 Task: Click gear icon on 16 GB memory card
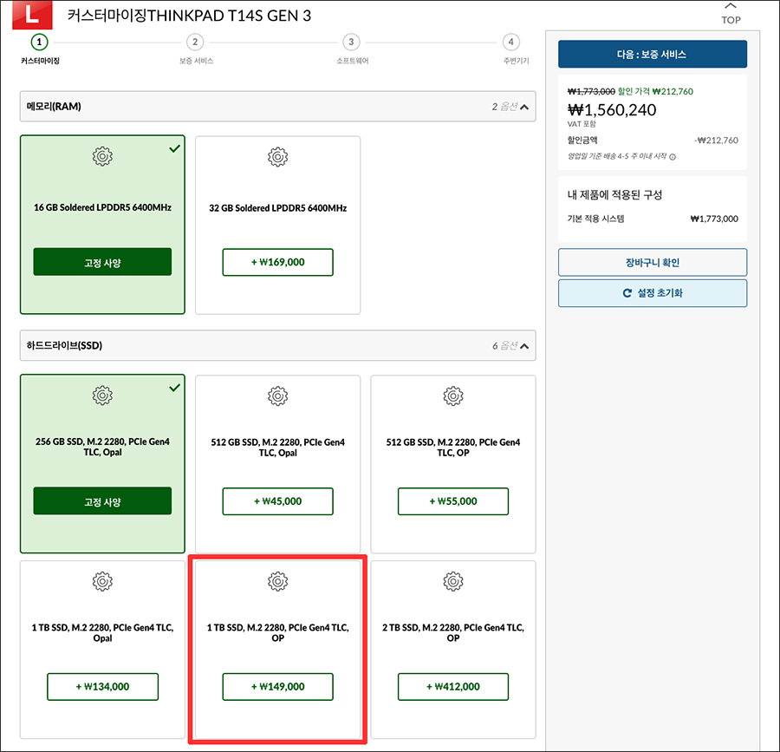click(102, 156)
